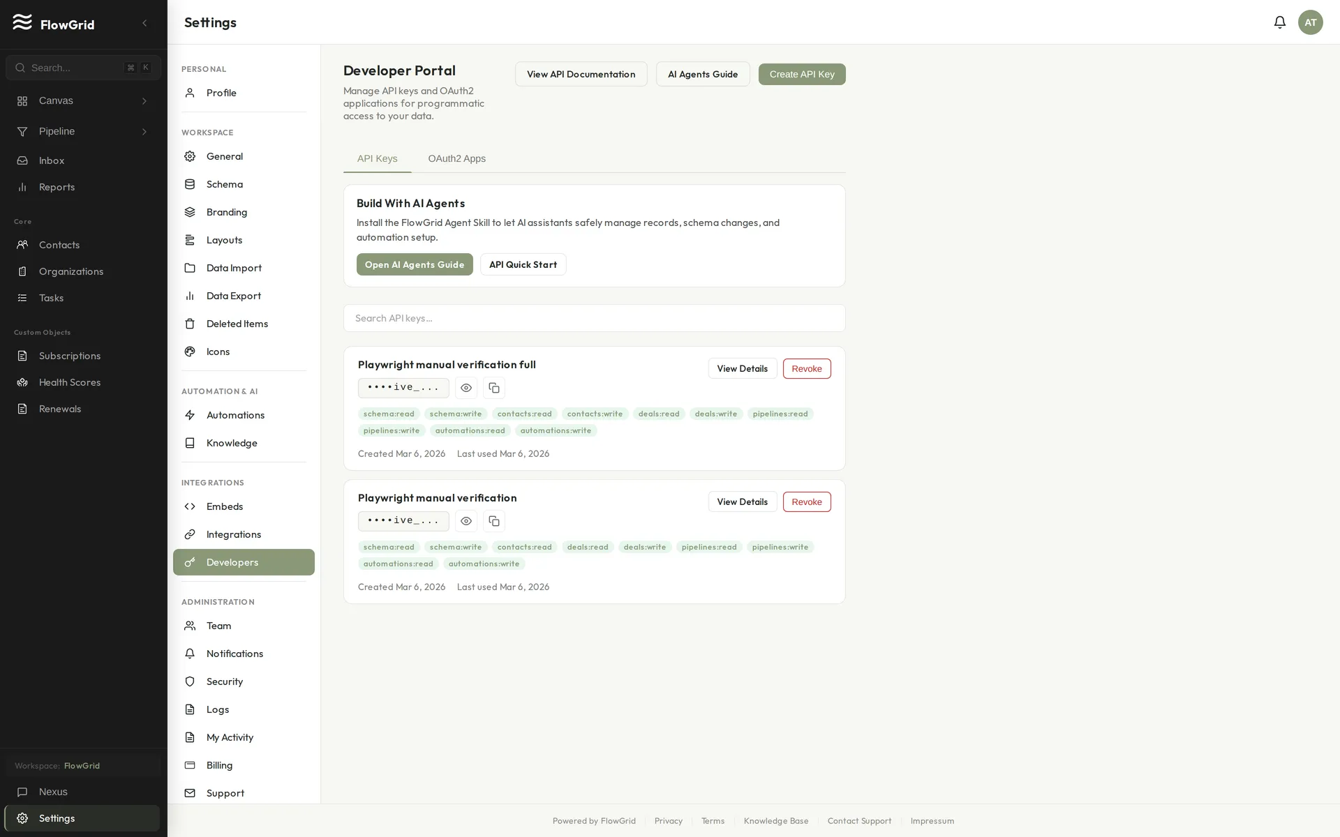Switch to OAuth2 Apps tab
1340x837 pixels.
[x=456, y=158]
